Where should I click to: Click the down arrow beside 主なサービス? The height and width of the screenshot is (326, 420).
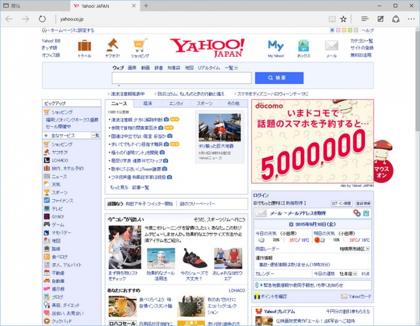(x=46, y=135)
